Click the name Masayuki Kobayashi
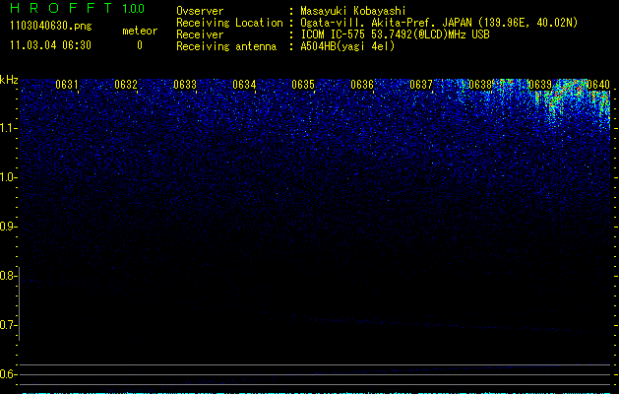This screenshot has width=619, height=394. pyautogui.click(x=353, y=11)
